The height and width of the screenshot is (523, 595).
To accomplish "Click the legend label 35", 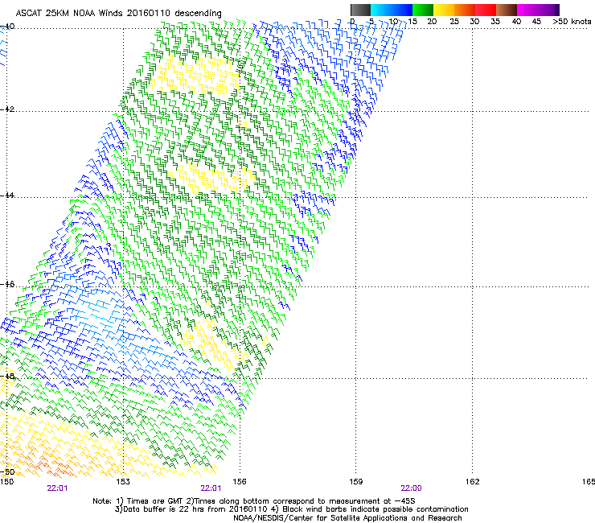I will [x=495, y=22].
